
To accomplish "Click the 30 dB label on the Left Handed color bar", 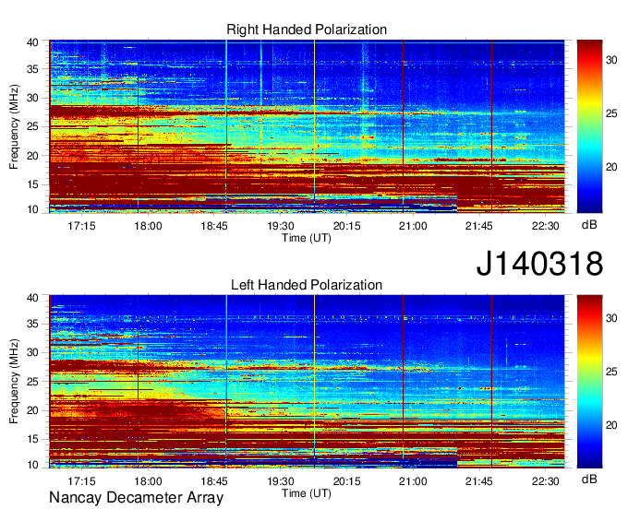I will click(x=611, y=318).
